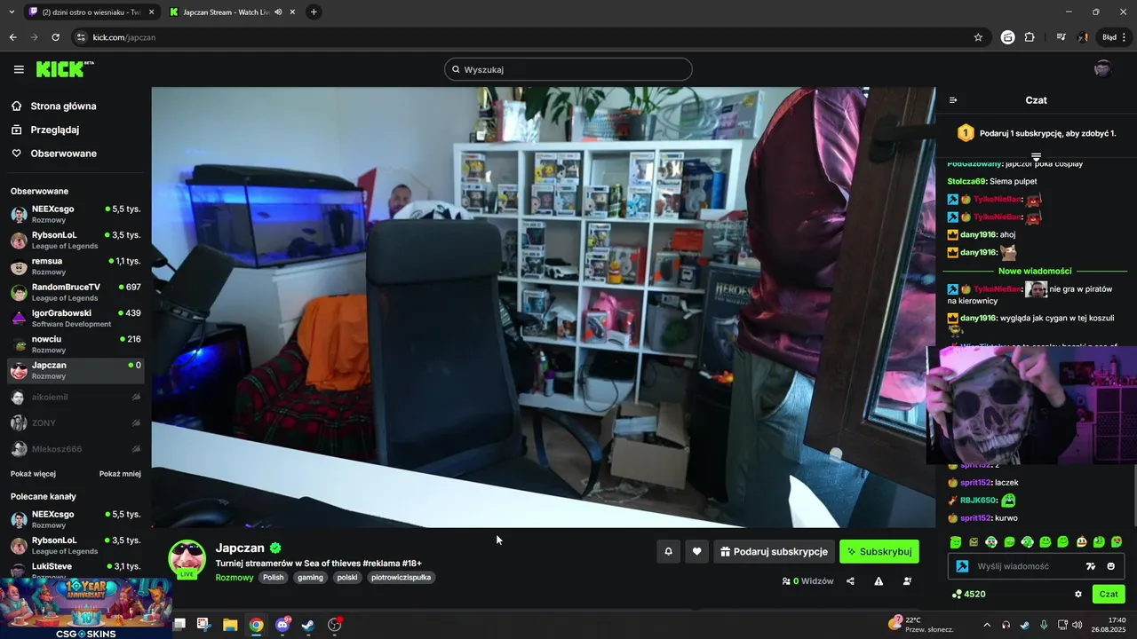Click the skull mask picture-in-picture video
Screen dimensions: 1137x639
click(1031, 405)
